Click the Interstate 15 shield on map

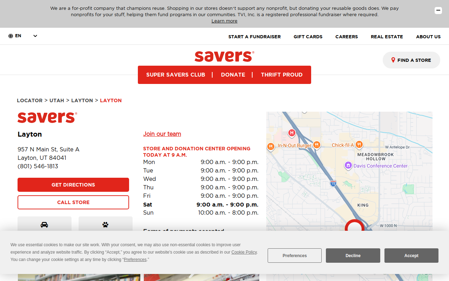point(333,183)
